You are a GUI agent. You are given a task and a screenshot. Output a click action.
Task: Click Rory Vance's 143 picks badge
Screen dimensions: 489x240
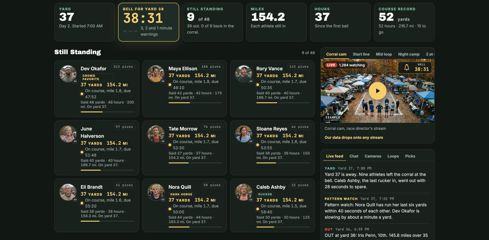[299, 67]
